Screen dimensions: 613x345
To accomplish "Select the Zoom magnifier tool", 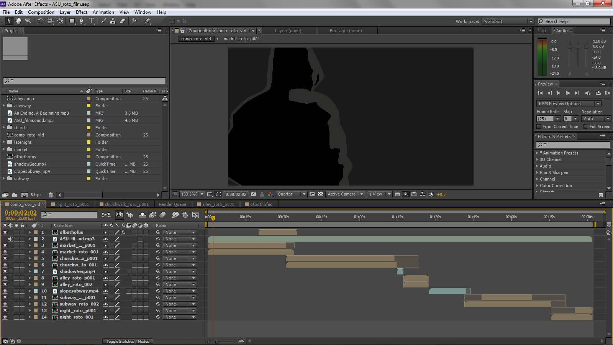I will coord(28,21).
